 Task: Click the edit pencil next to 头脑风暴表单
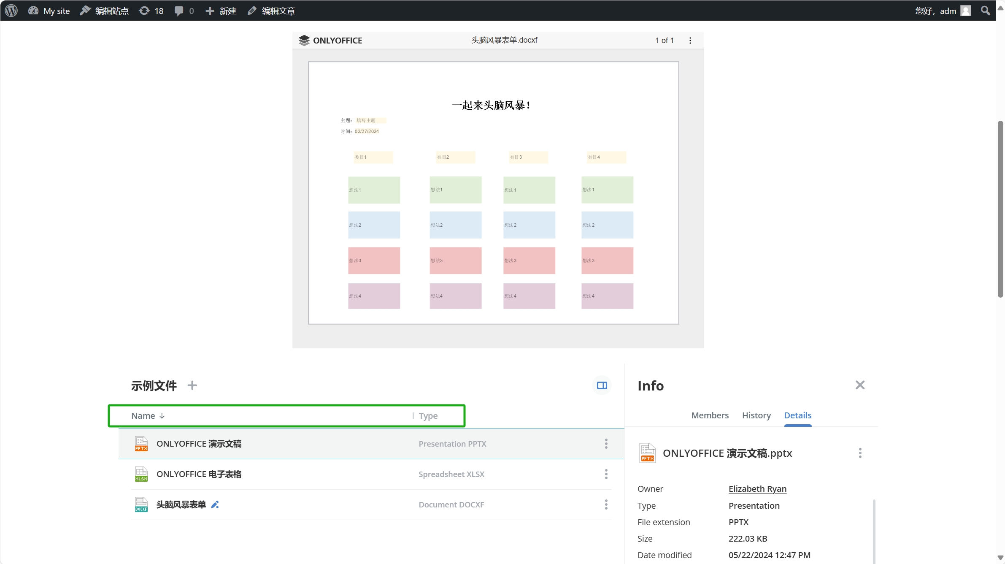(x=215, y=504)
